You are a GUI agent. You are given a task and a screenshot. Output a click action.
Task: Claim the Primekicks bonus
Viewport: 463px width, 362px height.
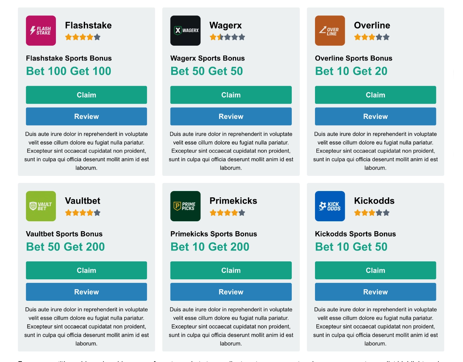tap(231, 271)
